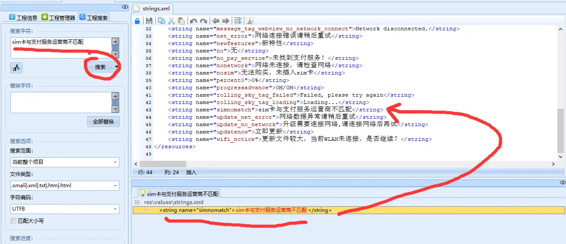566x244 pixels.
Task: Save the file with the floppy disk icon
Action: coord(149,20)
